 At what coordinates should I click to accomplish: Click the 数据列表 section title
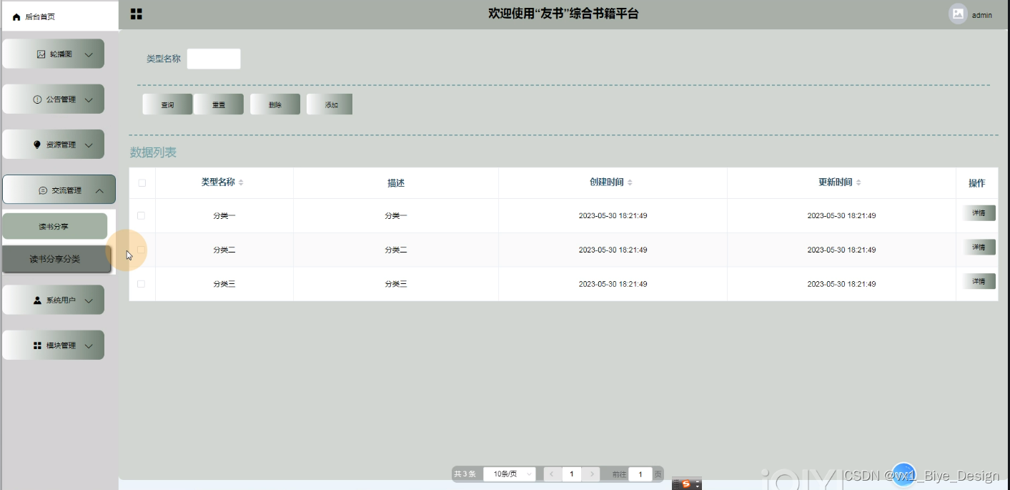(153, 152)
